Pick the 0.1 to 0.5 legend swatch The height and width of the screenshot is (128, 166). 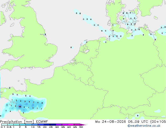tap(4, 125)
